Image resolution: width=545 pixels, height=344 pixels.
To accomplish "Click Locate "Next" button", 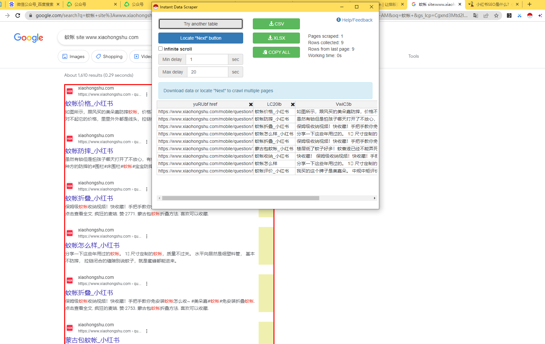I will (x=201, y=38).
